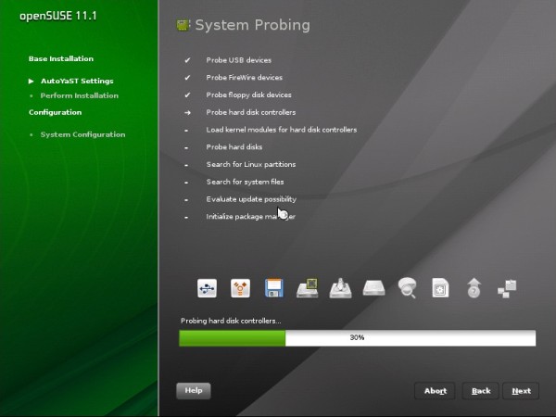556x417 pixels.
Task: Click the package manager boxes icon
Action: tap(507, 288)
